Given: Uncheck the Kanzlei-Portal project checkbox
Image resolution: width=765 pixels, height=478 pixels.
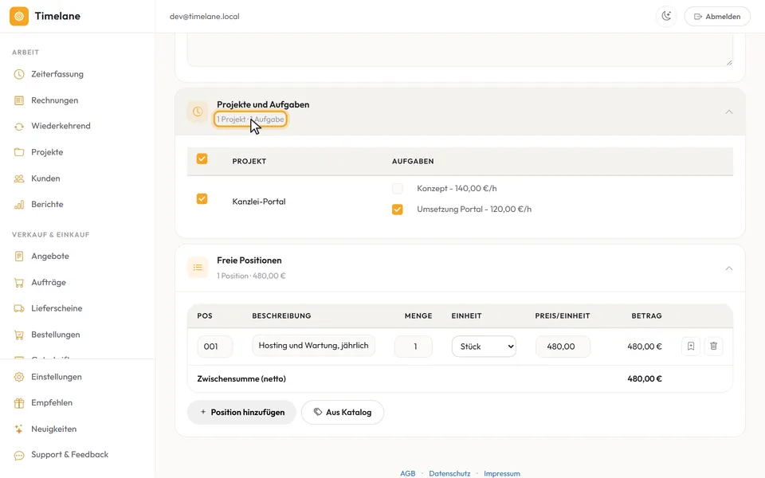Looking at the screenshot, I should 202,199.
